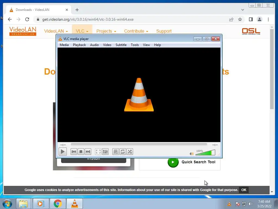This screenshot has width=278, height=209.
Task: Open the Subtitle menu in VLC
Action: click(x=121, y=45)
